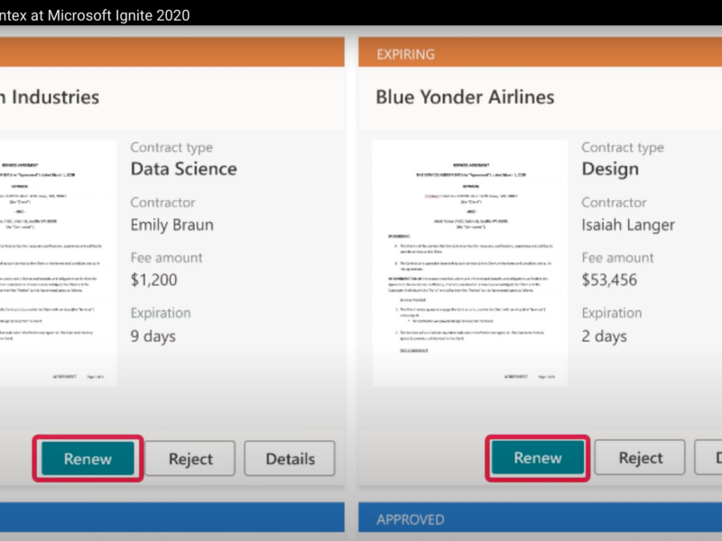Click the EXPIRING header label
Screen dimensions: 722x541
click(405, 54)
